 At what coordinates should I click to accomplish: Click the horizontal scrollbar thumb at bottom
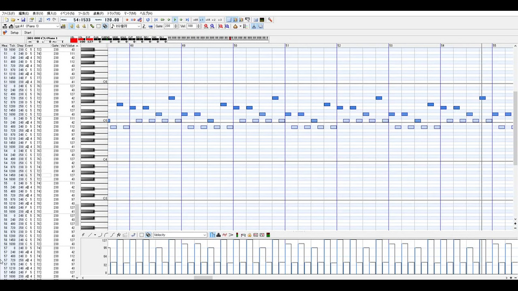coord(203,278)
